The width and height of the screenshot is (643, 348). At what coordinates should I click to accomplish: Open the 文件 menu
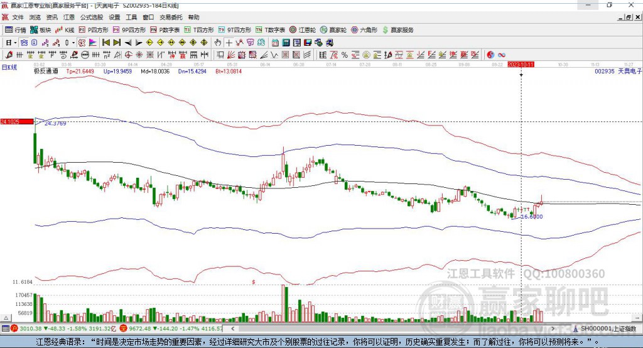(x=18, y=17)
